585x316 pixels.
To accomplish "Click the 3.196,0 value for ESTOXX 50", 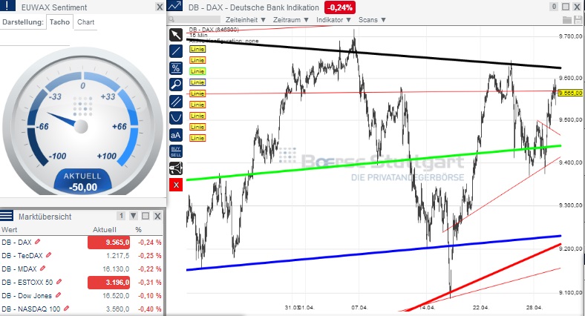I will [108, 283].
